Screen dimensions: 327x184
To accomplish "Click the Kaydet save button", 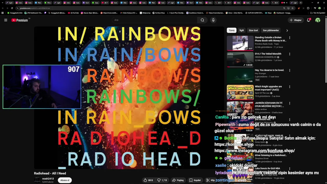I will [195, 180].
